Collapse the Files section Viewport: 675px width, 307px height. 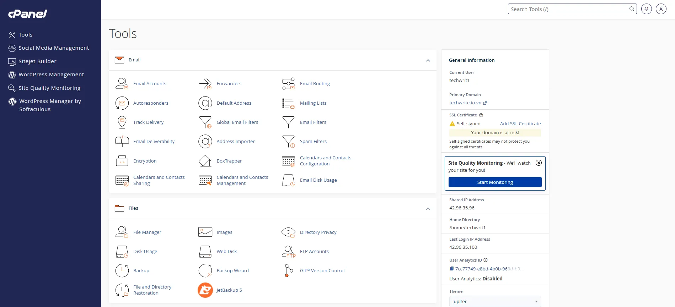(428, 209)
